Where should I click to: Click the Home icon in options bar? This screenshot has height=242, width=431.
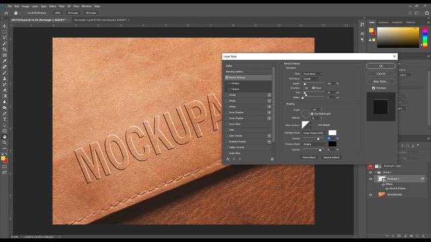[6, 13]
